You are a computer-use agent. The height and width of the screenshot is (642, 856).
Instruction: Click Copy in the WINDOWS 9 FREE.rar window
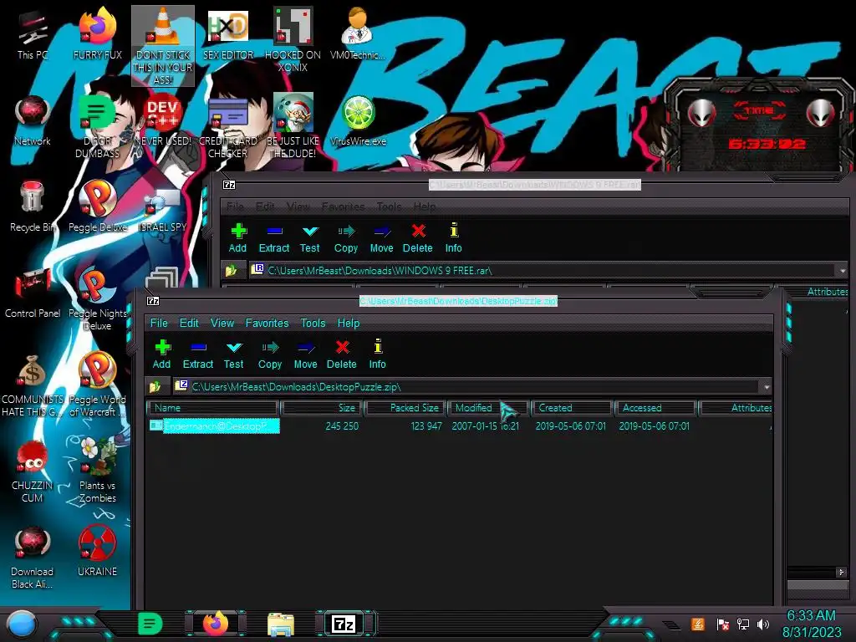click(345, 238)
